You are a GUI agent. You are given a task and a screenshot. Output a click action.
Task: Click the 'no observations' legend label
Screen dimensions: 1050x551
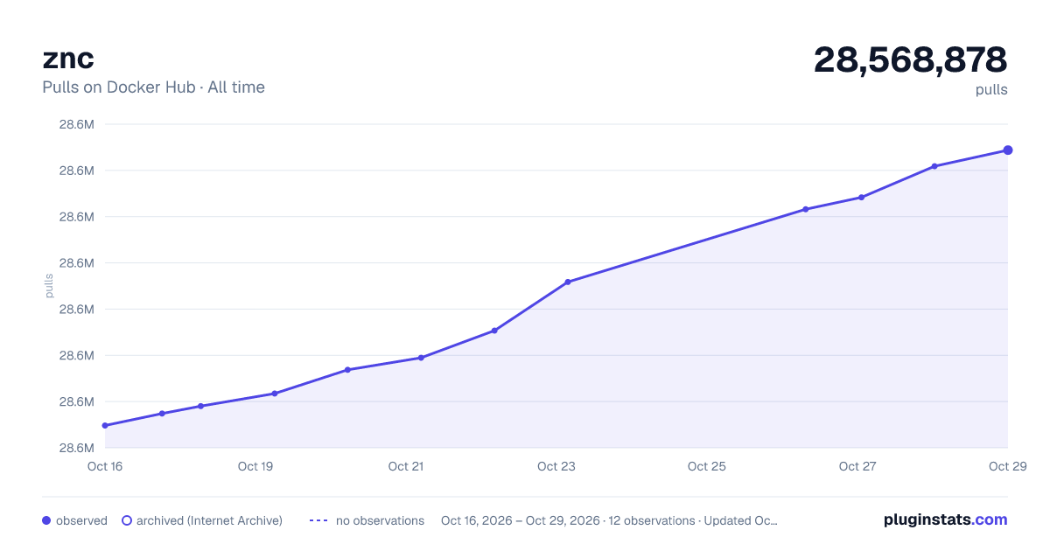coord(380,520)
